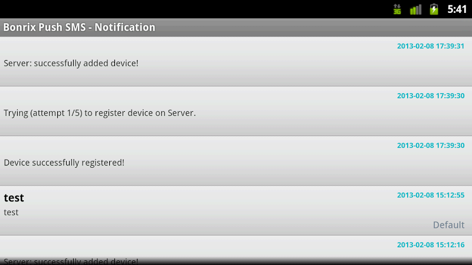The width and height of the screenshot is (472, 265).
Task: Open 'Device successfully registered!' notification
Action: 236,161
